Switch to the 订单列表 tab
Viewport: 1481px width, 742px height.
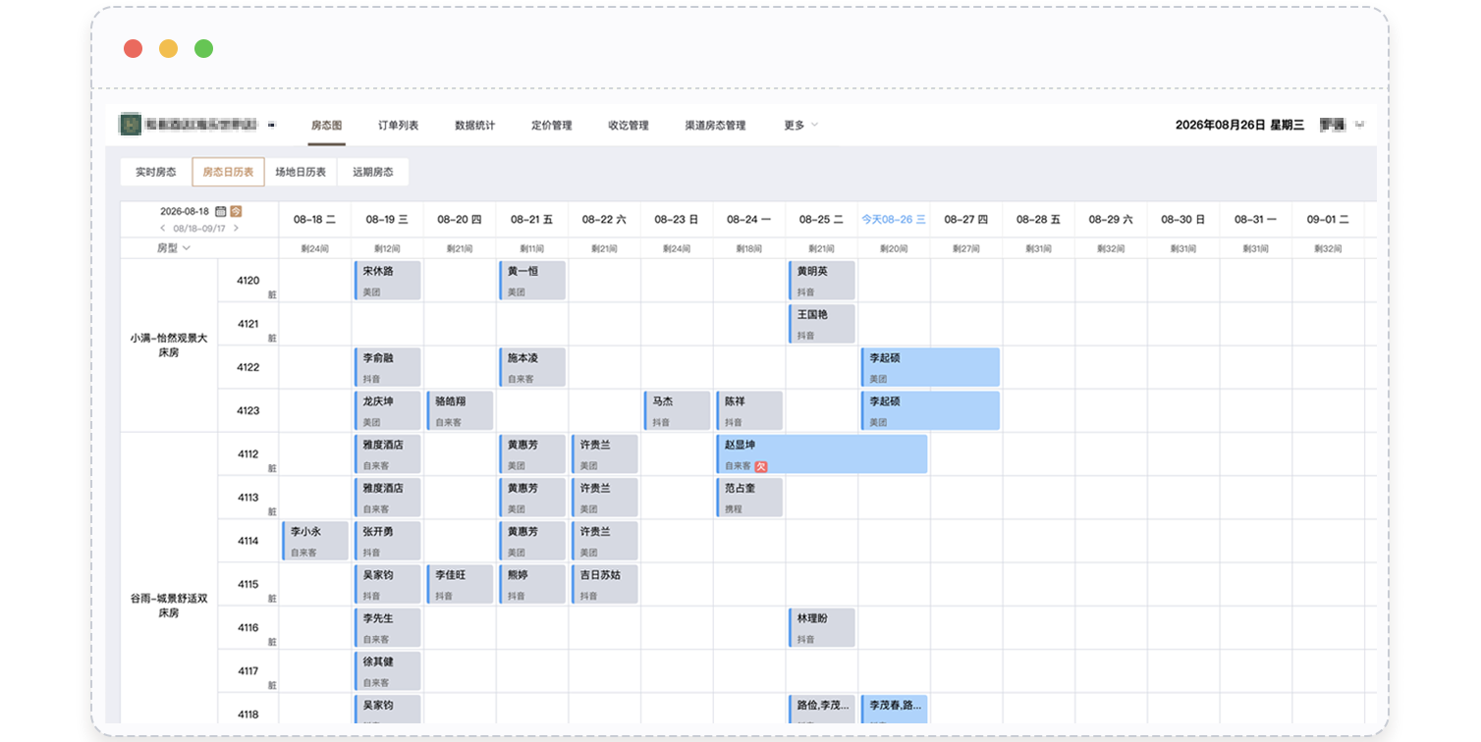[x=398, y=125]
